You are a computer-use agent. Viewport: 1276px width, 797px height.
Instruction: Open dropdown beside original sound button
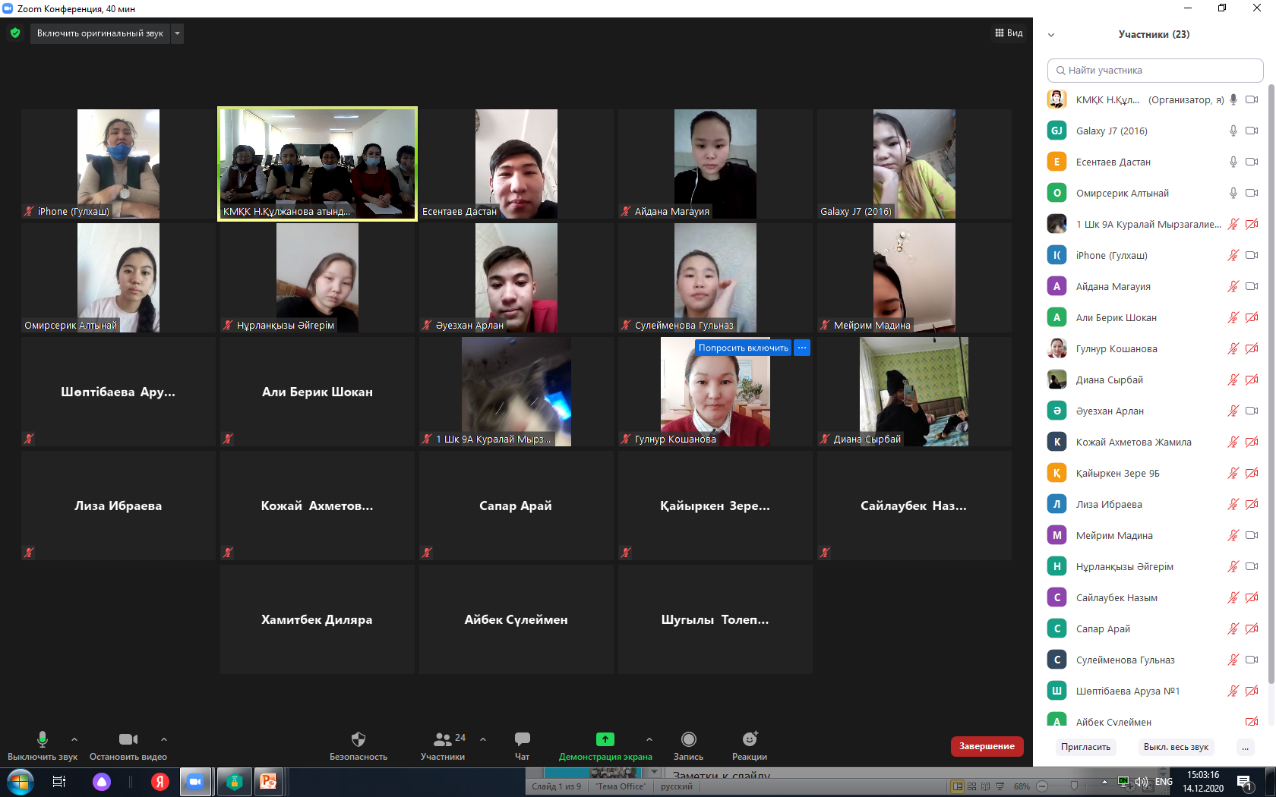[x=177, y=33]
